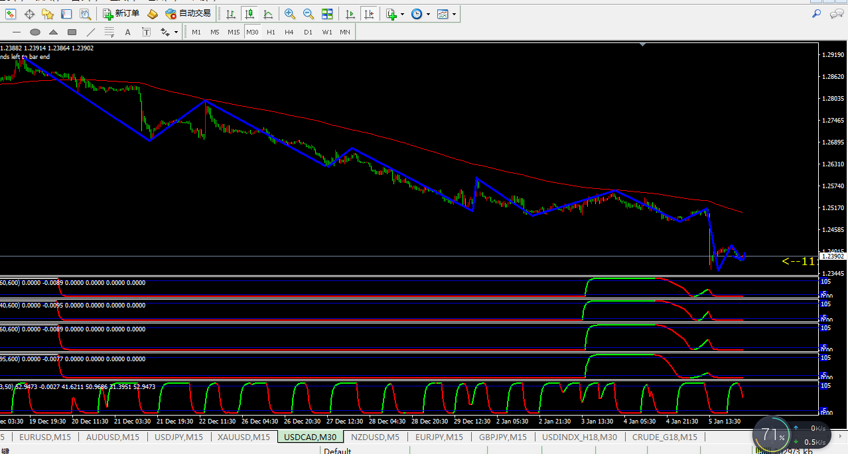Click the 新订单 New Order button
This screenshot has width=848, height=454.
121,14
